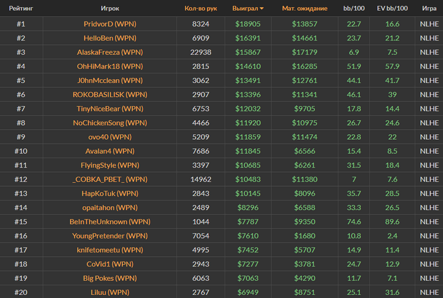Open player PridvorD (WPN) profile
443x298 pixels.
tap(110, 24)
